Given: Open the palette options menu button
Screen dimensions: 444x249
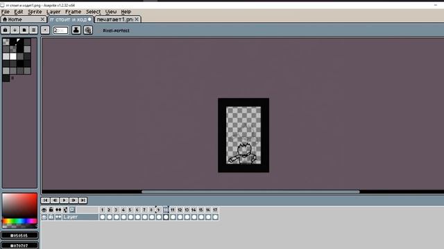Looking at the screenshot, I should tap(33, 30).
